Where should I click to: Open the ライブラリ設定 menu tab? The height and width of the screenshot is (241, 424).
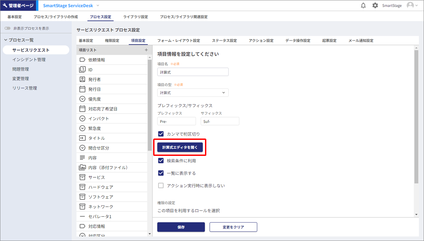(x=135, y=17)
